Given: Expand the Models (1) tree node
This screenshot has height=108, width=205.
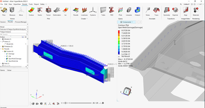Looking at the screenshot, I should tap(1, 39).
